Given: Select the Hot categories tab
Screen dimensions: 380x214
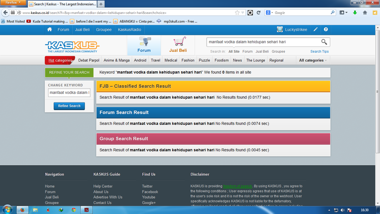Looking at the screenshot, I should coord(60,60).
